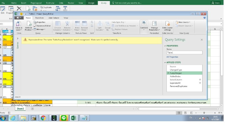Click the Refresh Preview icon
Viewport: 225px width, 126px height.
28,24
